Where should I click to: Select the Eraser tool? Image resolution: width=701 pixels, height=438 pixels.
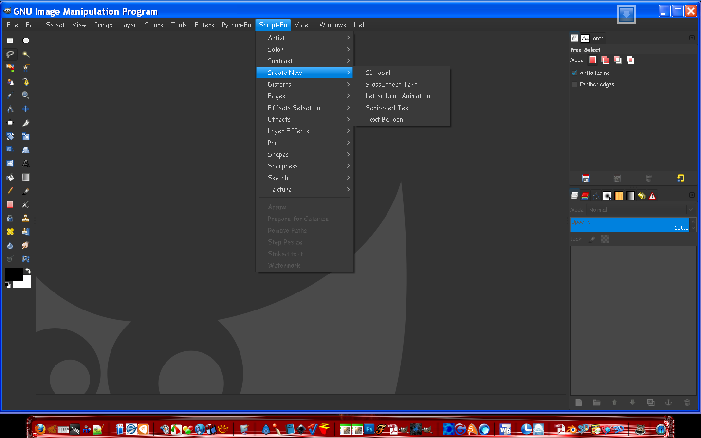pyautogui.click(x=10, y=204)
